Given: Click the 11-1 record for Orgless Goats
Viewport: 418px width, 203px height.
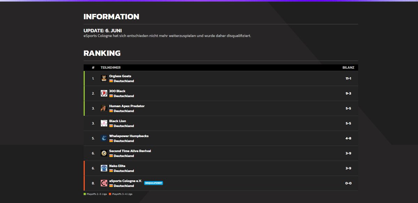Looking at the screenshot, I should click(348, 79).
